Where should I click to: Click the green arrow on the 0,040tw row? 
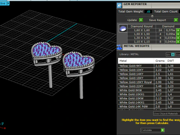click(178, 42)
